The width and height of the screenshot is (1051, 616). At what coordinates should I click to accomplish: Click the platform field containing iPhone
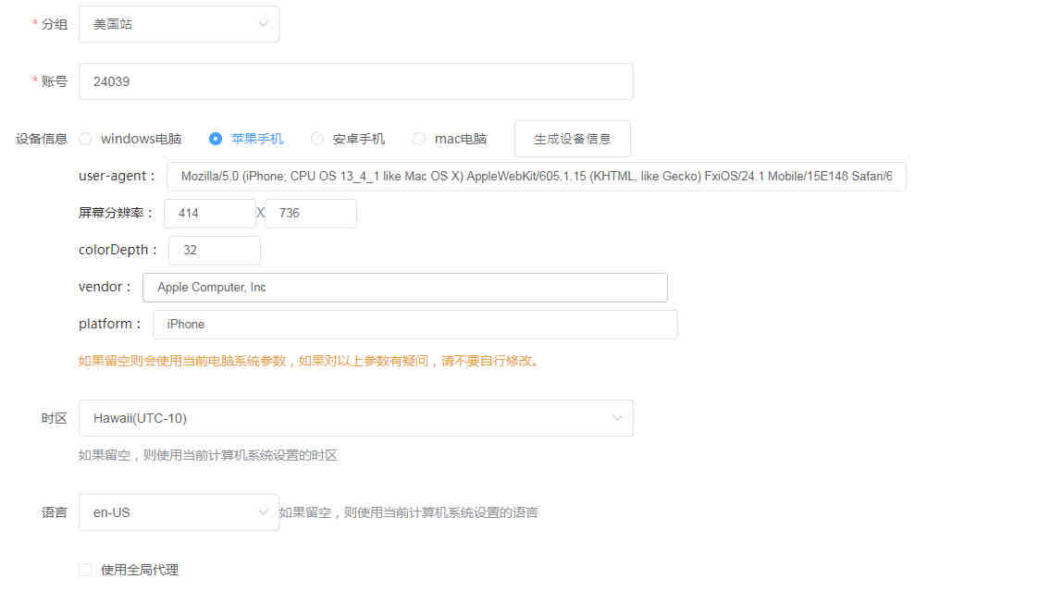coord(414,324)
